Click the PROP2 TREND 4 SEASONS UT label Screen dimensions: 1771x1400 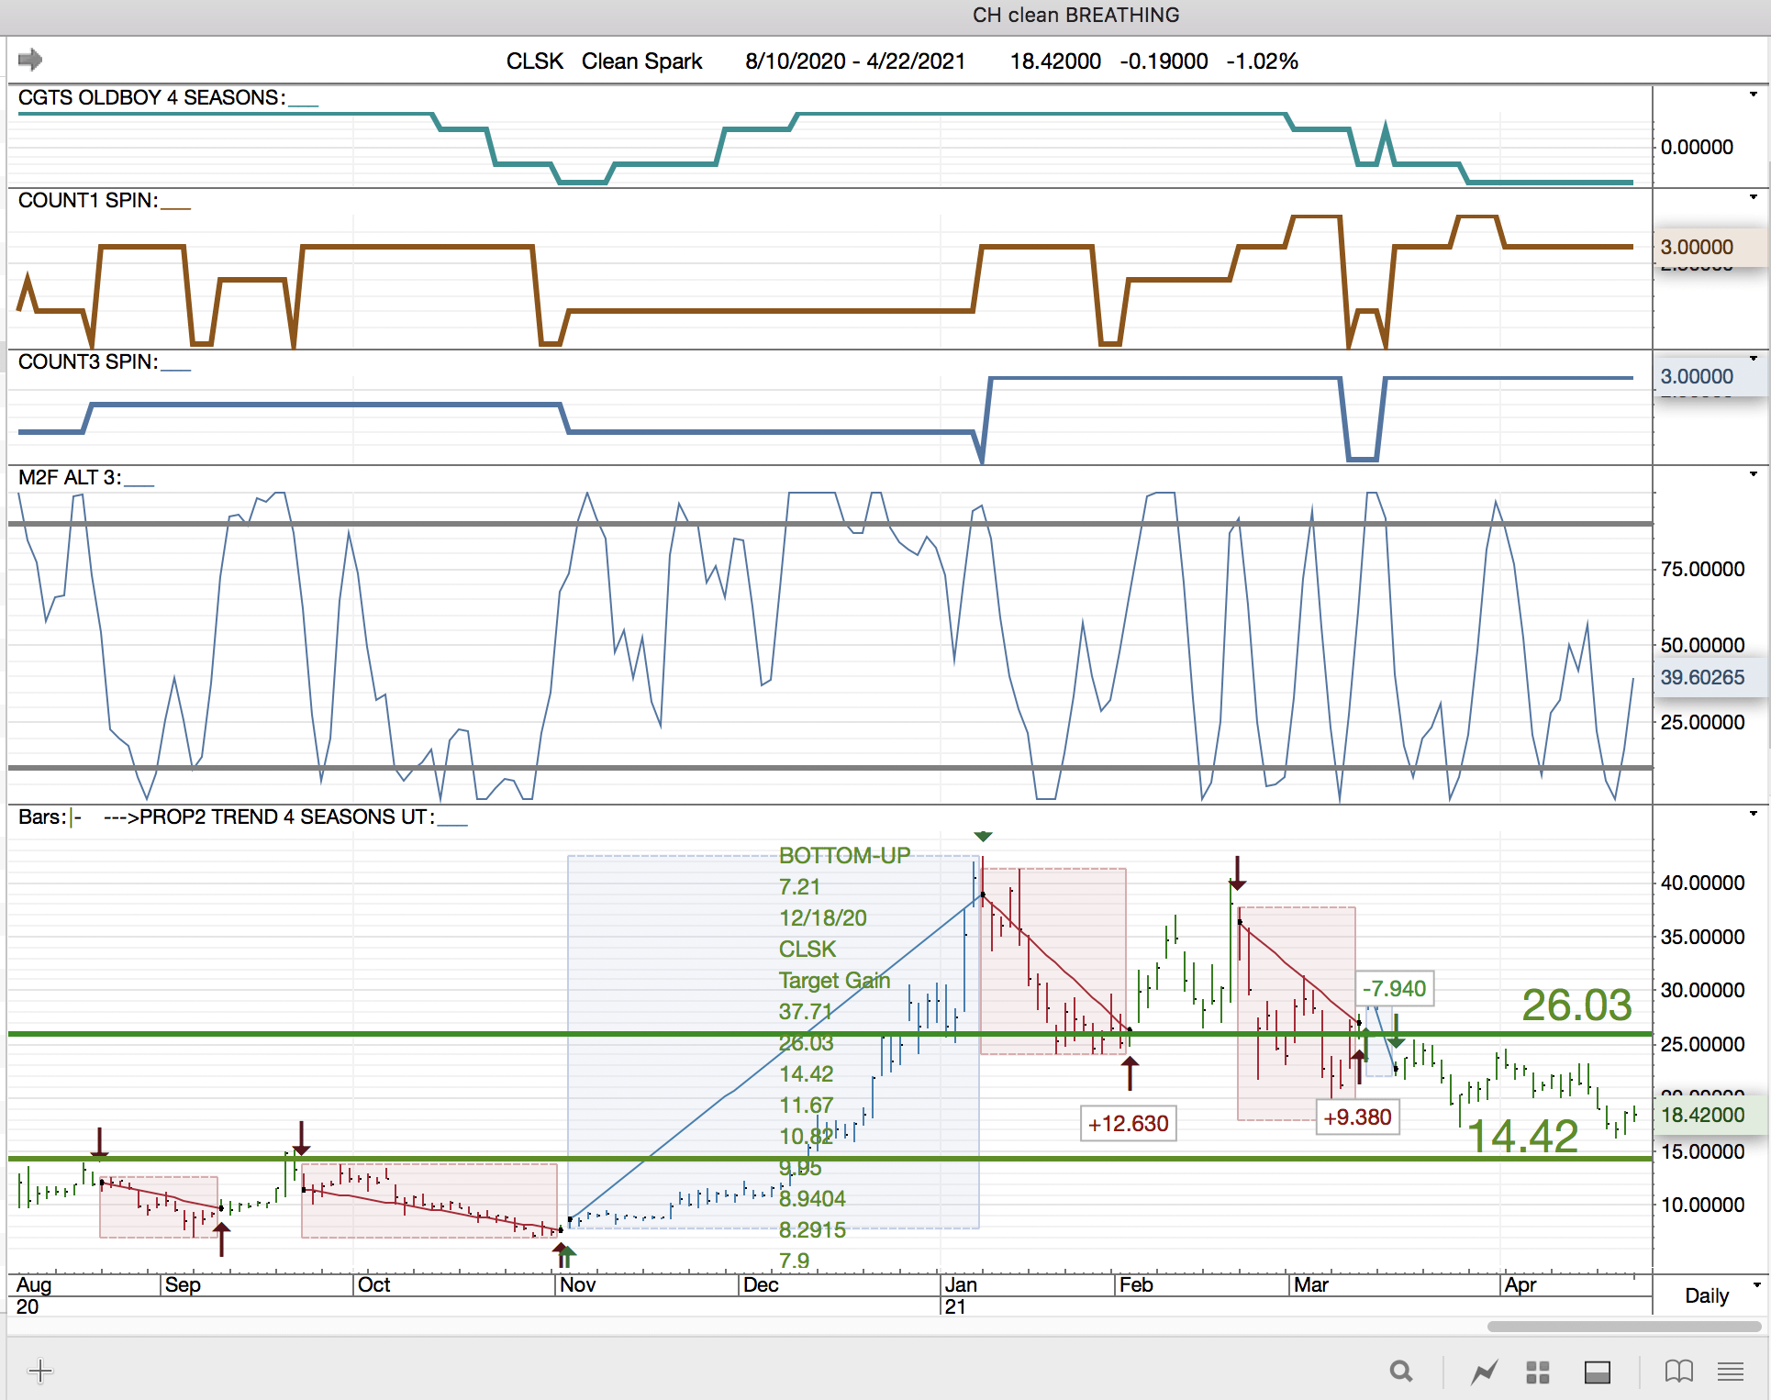pyautogui.click(x=286, y=817)
